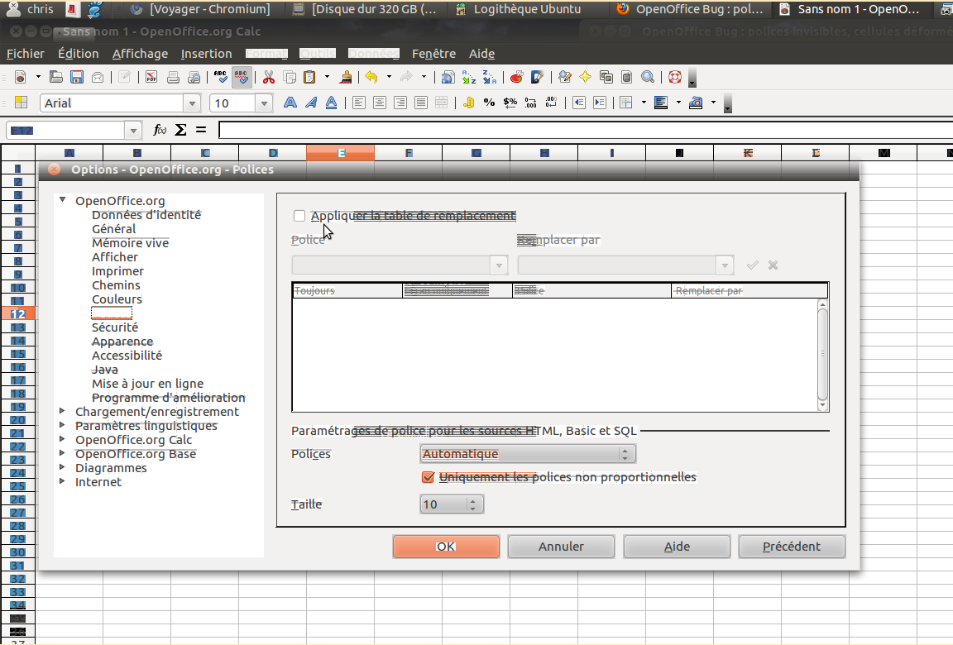The height and width of the screenshot is (645, 953).
Task: Click the Sum sigma icon
Action: (180, 130)
